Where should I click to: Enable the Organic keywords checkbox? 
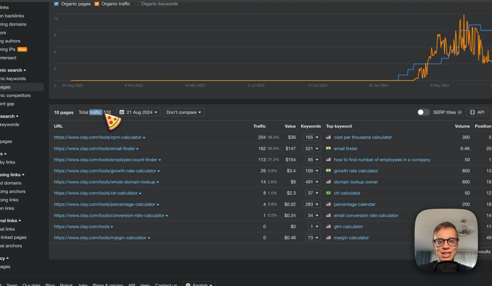coord(136,4)
